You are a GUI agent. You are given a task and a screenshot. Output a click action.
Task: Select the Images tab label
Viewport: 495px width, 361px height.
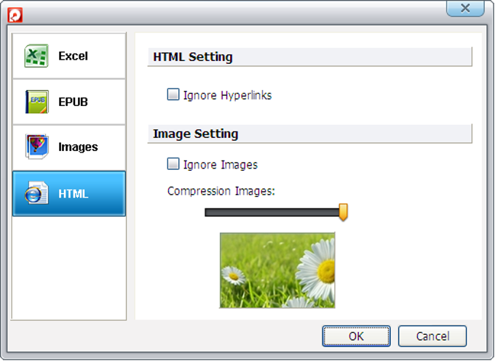[x=78, y=147]
